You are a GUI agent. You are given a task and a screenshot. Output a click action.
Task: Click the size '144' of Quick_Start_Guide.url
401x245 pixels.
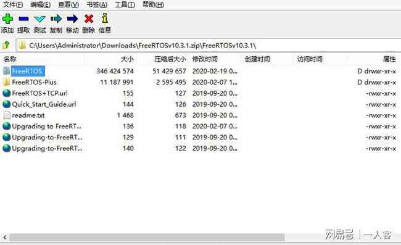pyautogui.click(x=128, y=104)
